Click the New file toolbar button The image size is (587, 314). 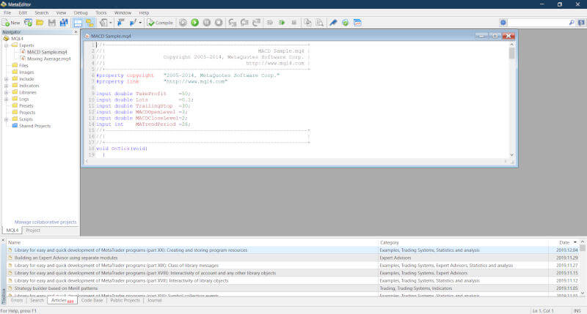coord(11,23)
